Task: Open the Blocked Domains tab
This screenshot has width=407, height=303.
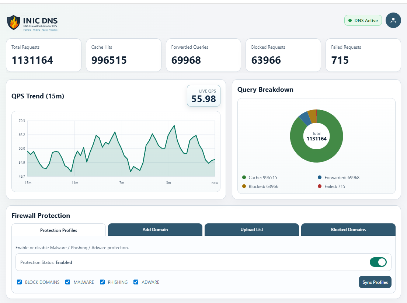Action: pos(348,230)
